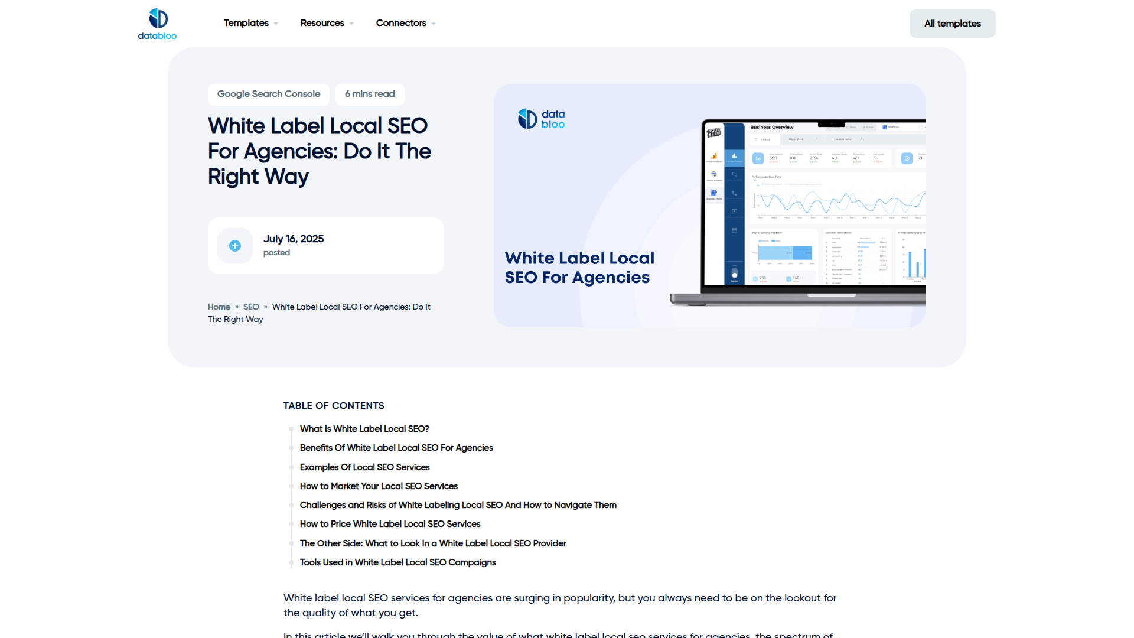Open the Resources menu

(x=322, y=23)
